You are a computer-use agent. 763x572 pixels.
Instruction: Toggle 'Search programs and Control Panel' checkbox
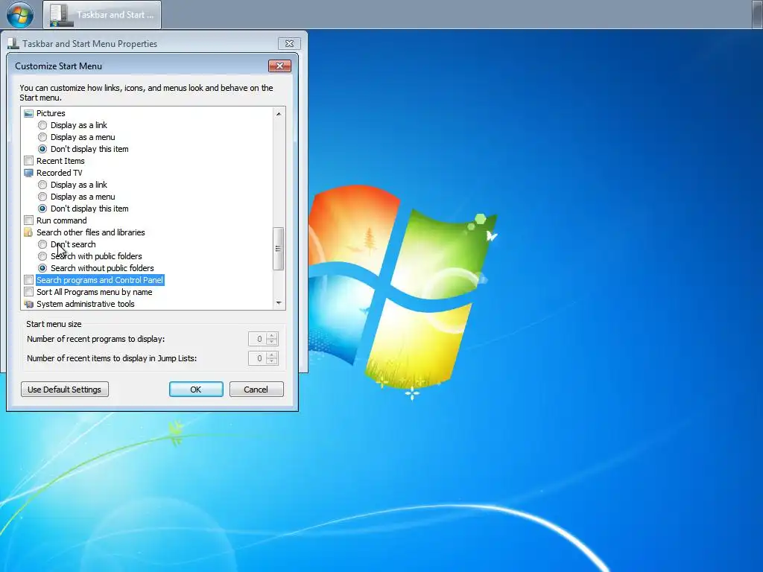29,280
